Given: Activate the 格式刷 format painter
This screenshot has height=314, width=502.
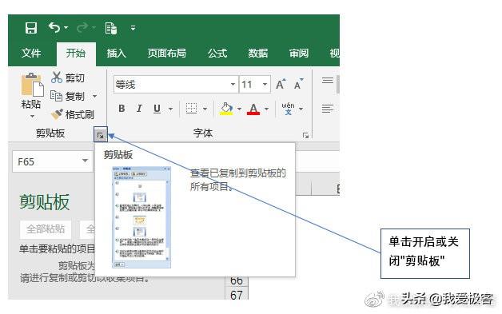Looking at the screenshot, I should [x=73, y=114].
